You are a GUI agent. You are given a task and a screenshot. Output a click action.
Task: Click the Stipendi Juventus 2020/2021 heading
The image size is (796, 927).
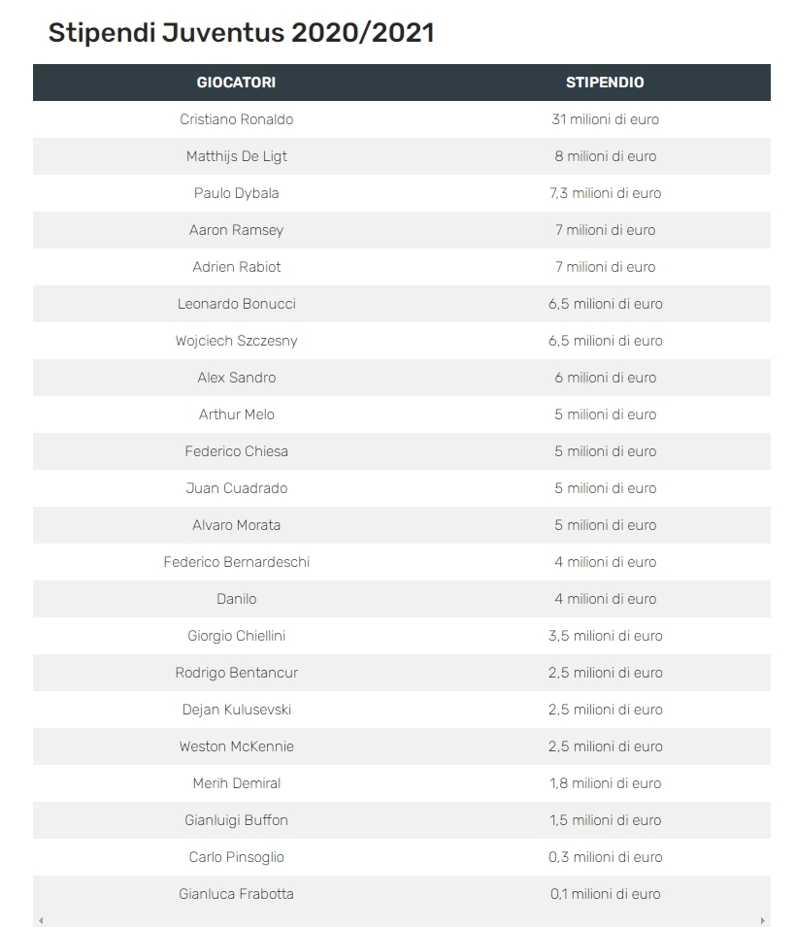tap(242, 32)
